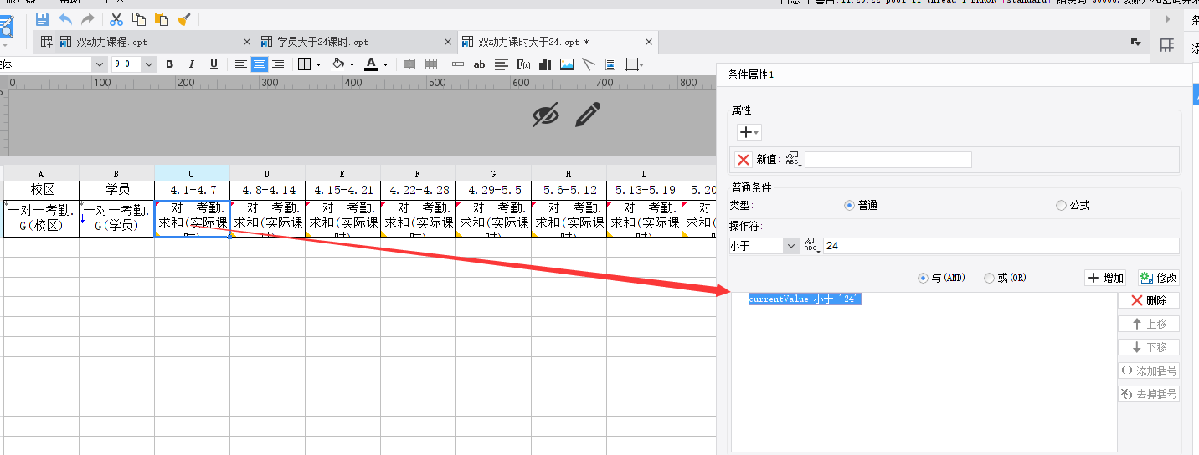Viewport: 1199px width, 455px height.
Task: Expand the floating element dropdown arrow
Action: (642, 65)
